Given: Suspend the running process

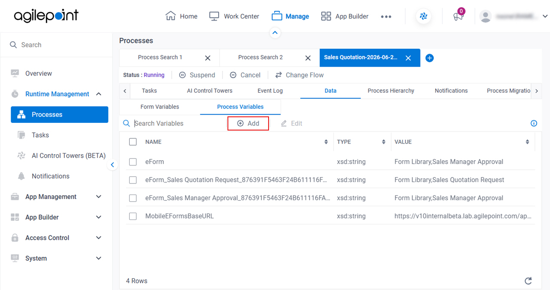Looking at the screenshot, I should click(197, 75).
